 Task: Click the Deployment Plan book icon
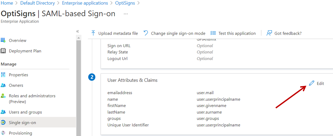tap(3, 51)
